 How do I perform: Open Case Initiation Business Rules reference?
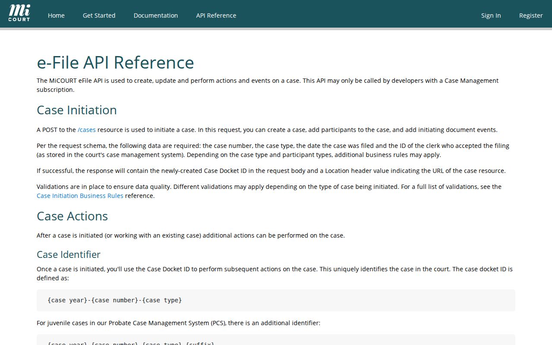click(80, 196)
